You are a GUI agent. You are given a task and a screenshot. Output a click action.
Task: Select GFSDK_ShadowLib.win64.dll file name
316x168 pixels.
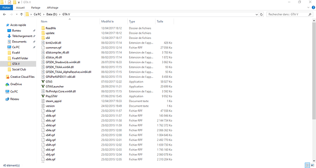63,62
